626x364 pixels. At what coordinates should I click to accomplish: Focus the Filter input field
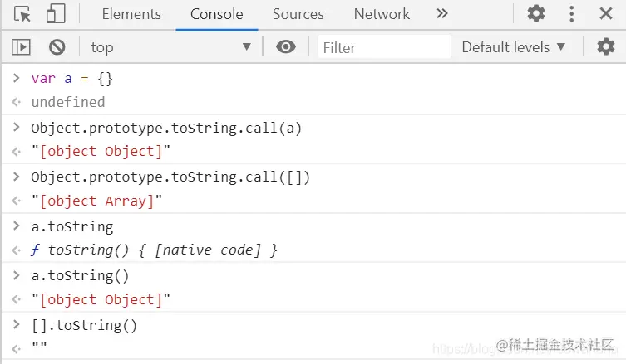tap(384, 47)
